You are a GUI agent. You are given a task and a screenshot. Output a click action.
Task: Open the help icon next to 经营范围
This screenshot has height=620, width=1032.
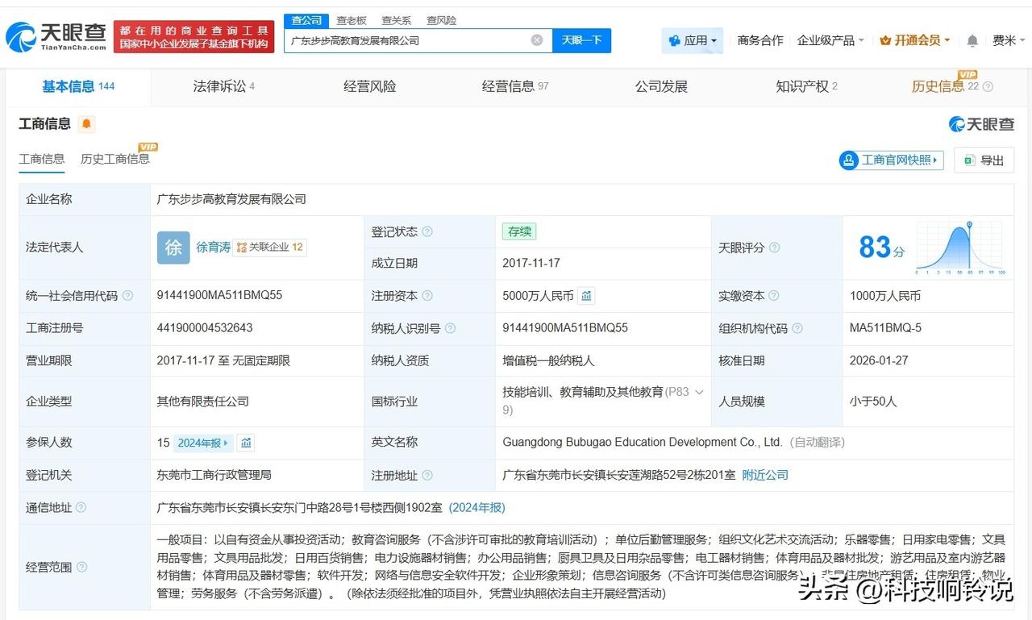pyautogui.click(x=82, y=567)
